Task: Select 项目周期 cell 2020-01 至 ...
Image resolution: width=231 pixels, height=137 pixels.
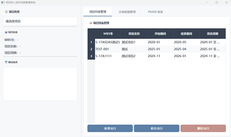Action: pyautogui.click(x=213, y=42)
